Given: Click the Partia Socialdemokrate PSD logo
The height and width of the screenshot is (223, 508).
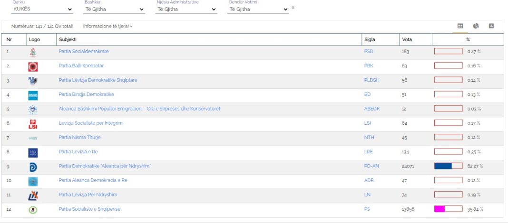Looking at the screenshot, I should tap(33, 52).
